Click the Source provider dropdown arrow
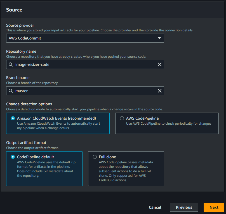Image resolution: width=226 pixels, height=214 pixels. click(159, 38)
